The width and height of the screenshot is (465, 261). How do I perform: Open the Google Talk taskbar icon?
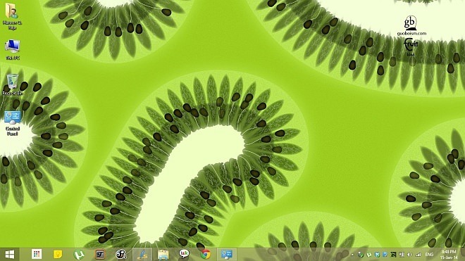click(x=184, y=254)
